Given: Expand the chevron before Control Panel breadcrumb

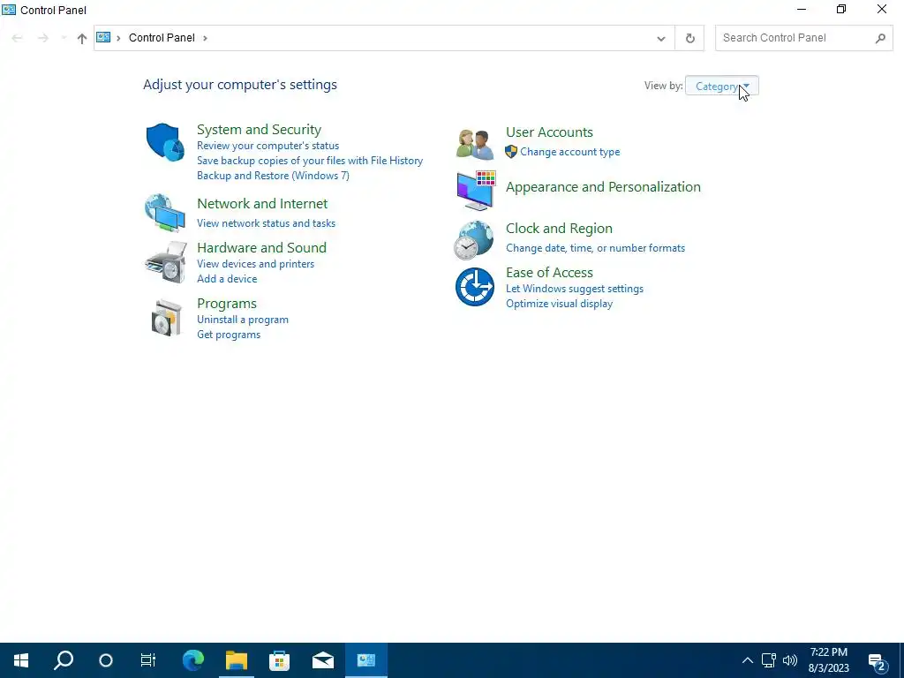Looking at the screenshot, I should click(118, 38).
